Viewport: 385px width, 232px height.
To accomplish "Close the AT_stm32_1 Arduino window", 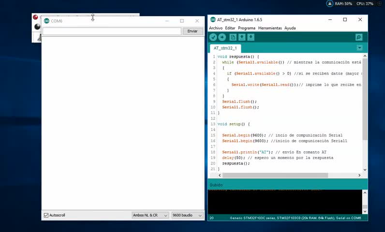I will [360, 20].
